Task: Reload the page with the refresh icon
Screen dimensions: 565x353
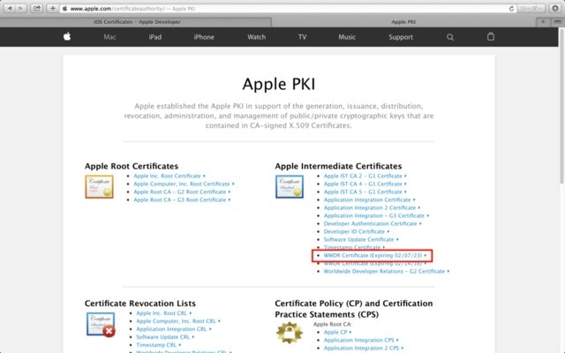Action: point(511,9)
